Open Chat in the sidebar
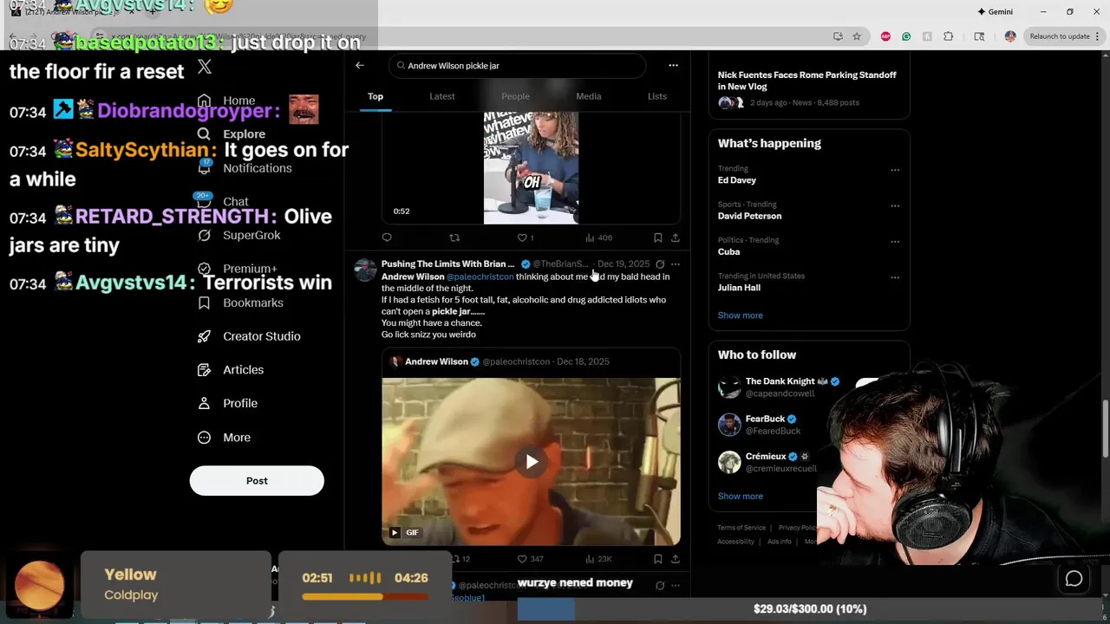This screenshot has height=624, width=1110. tap(222, 201)
